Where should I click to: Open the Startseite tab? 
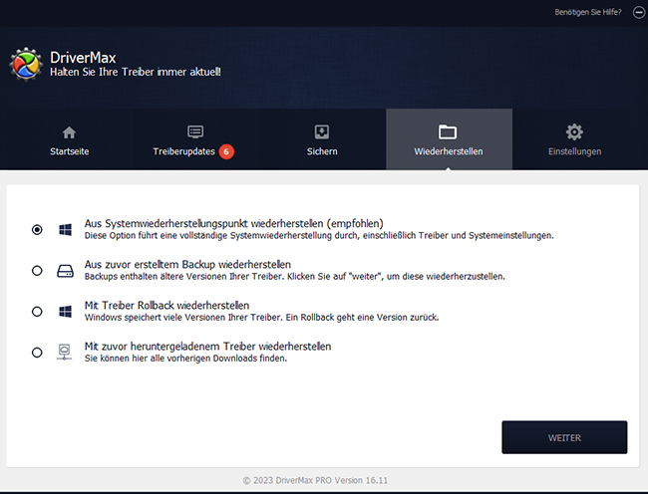pos(69,151)
